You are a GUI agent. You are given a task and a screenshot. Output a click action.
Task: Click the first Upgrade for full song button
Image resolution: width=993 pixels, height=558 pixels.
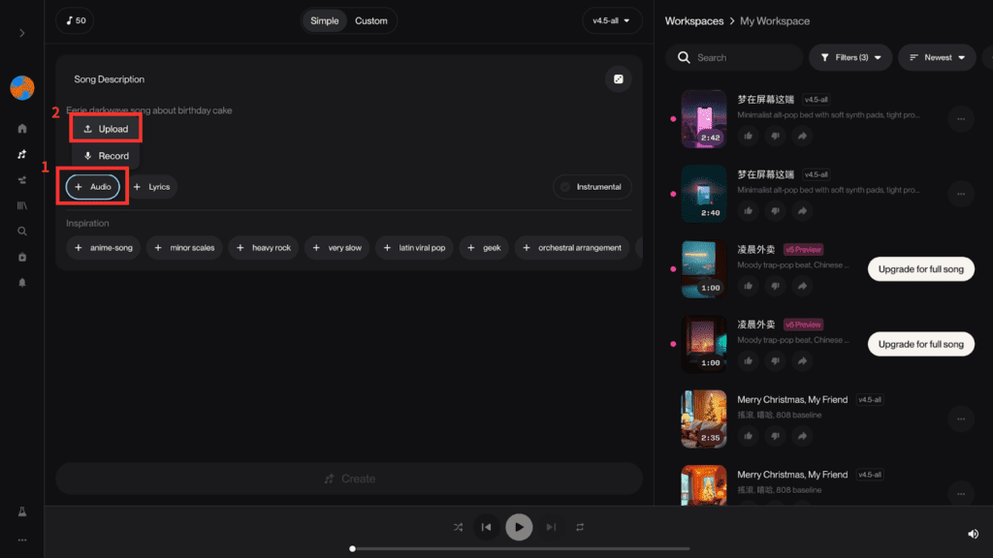click(920, 269)
